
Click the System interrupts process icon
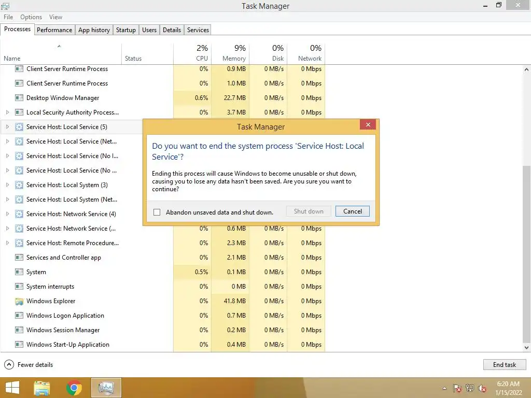coord(19,287)
